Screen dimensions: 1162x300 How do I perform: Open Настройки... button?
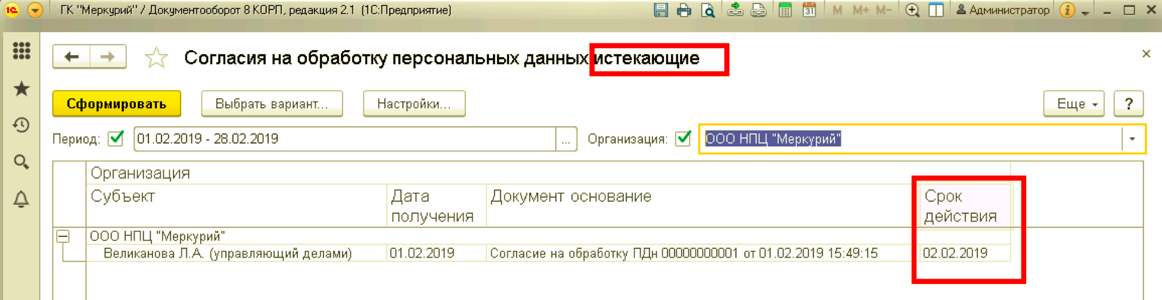pos(414,104)
